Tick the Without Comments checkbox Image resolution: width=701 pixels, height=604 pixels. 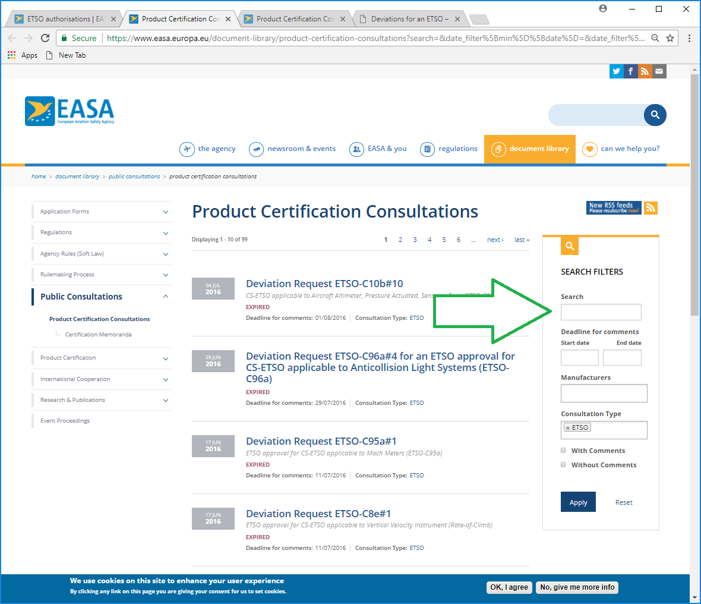pyautogui.click(x=563, y=464)
